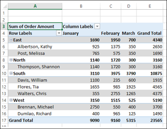Select row 5 header
The image size is (167, 129).
(4, 40)
